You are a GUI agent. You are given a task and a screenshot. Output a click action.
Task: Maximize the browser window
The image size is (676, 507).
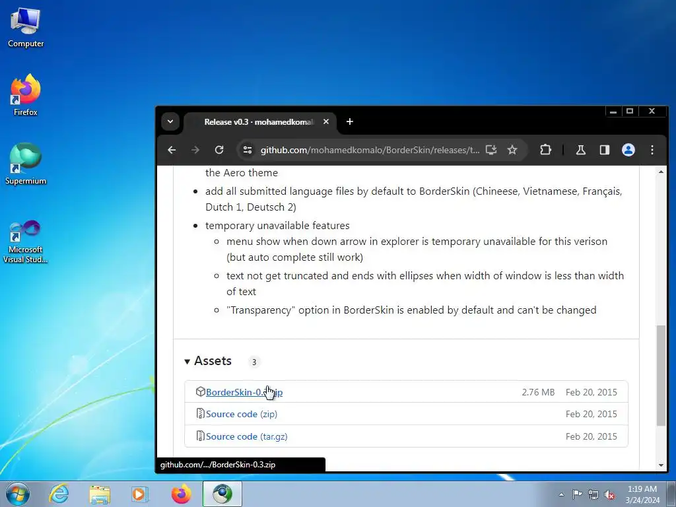(630, 111)
